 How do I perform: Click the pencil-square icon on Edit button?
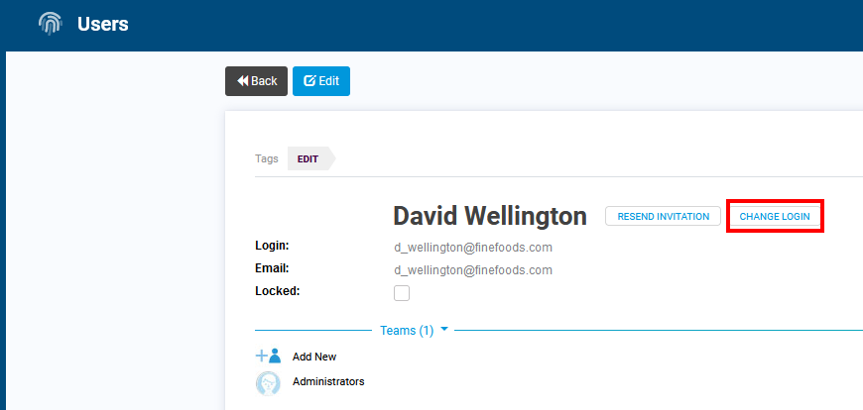pos(309,81)
